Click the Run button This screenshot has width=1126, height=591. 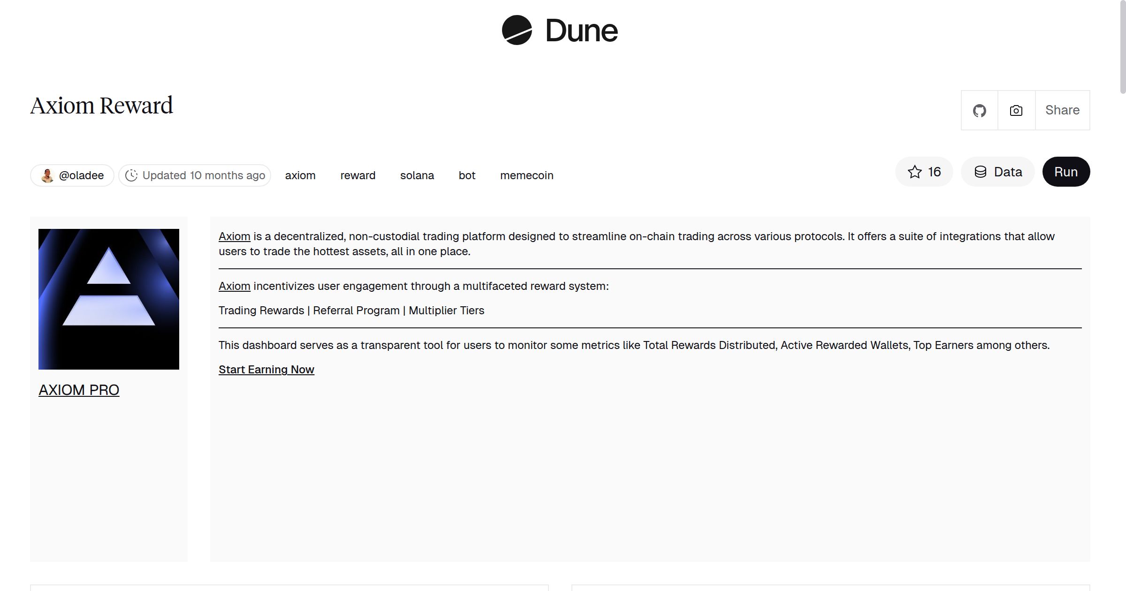tap(1066, 172)
